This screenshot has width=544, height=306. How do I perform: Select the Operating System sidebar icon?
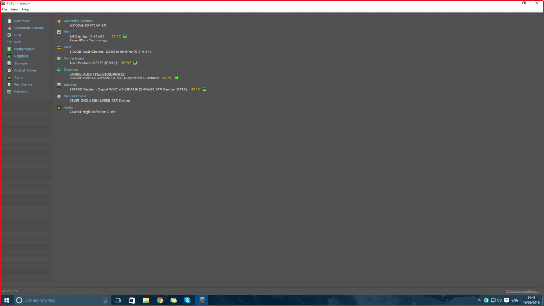point(9,28)
